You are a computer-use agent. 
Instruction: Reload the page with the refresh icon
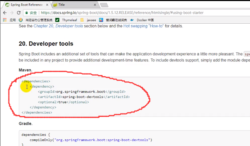(19, 13)
